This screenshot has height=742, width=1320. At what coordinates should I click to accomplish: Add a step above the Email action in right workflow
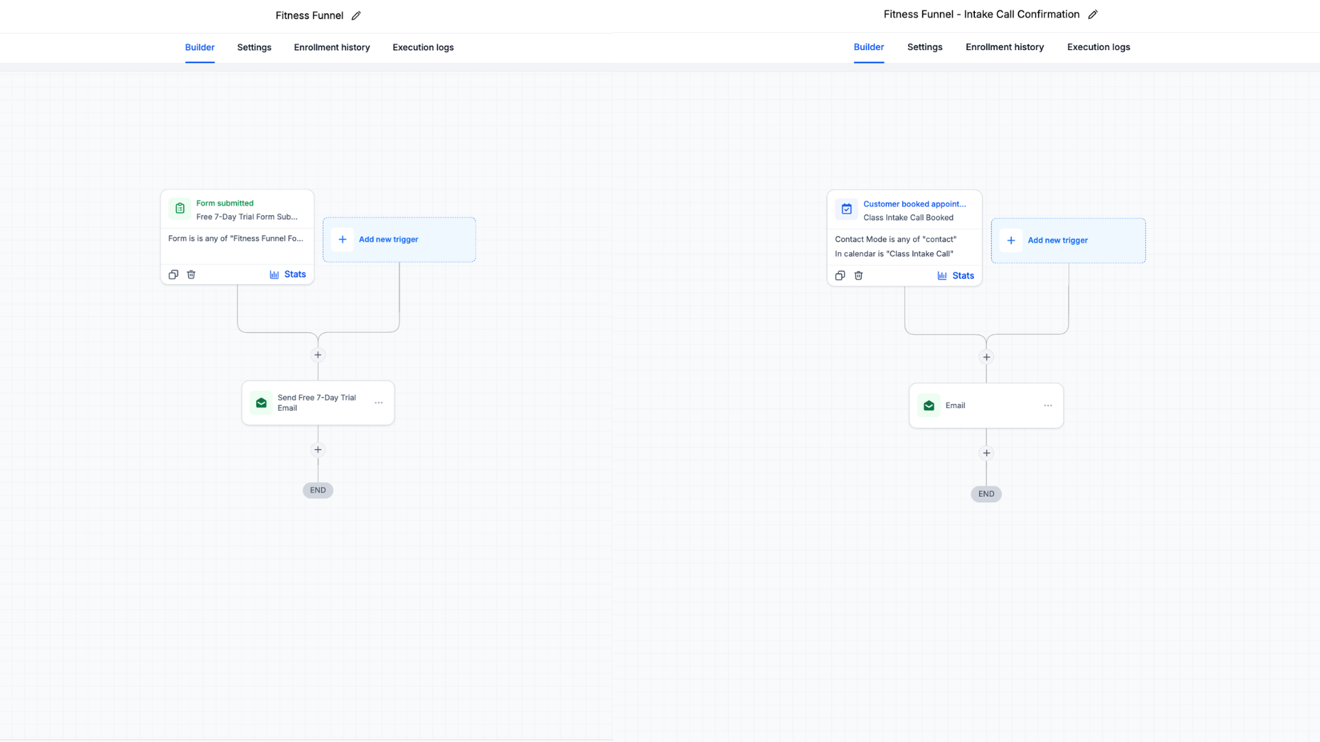click(987, 357)
